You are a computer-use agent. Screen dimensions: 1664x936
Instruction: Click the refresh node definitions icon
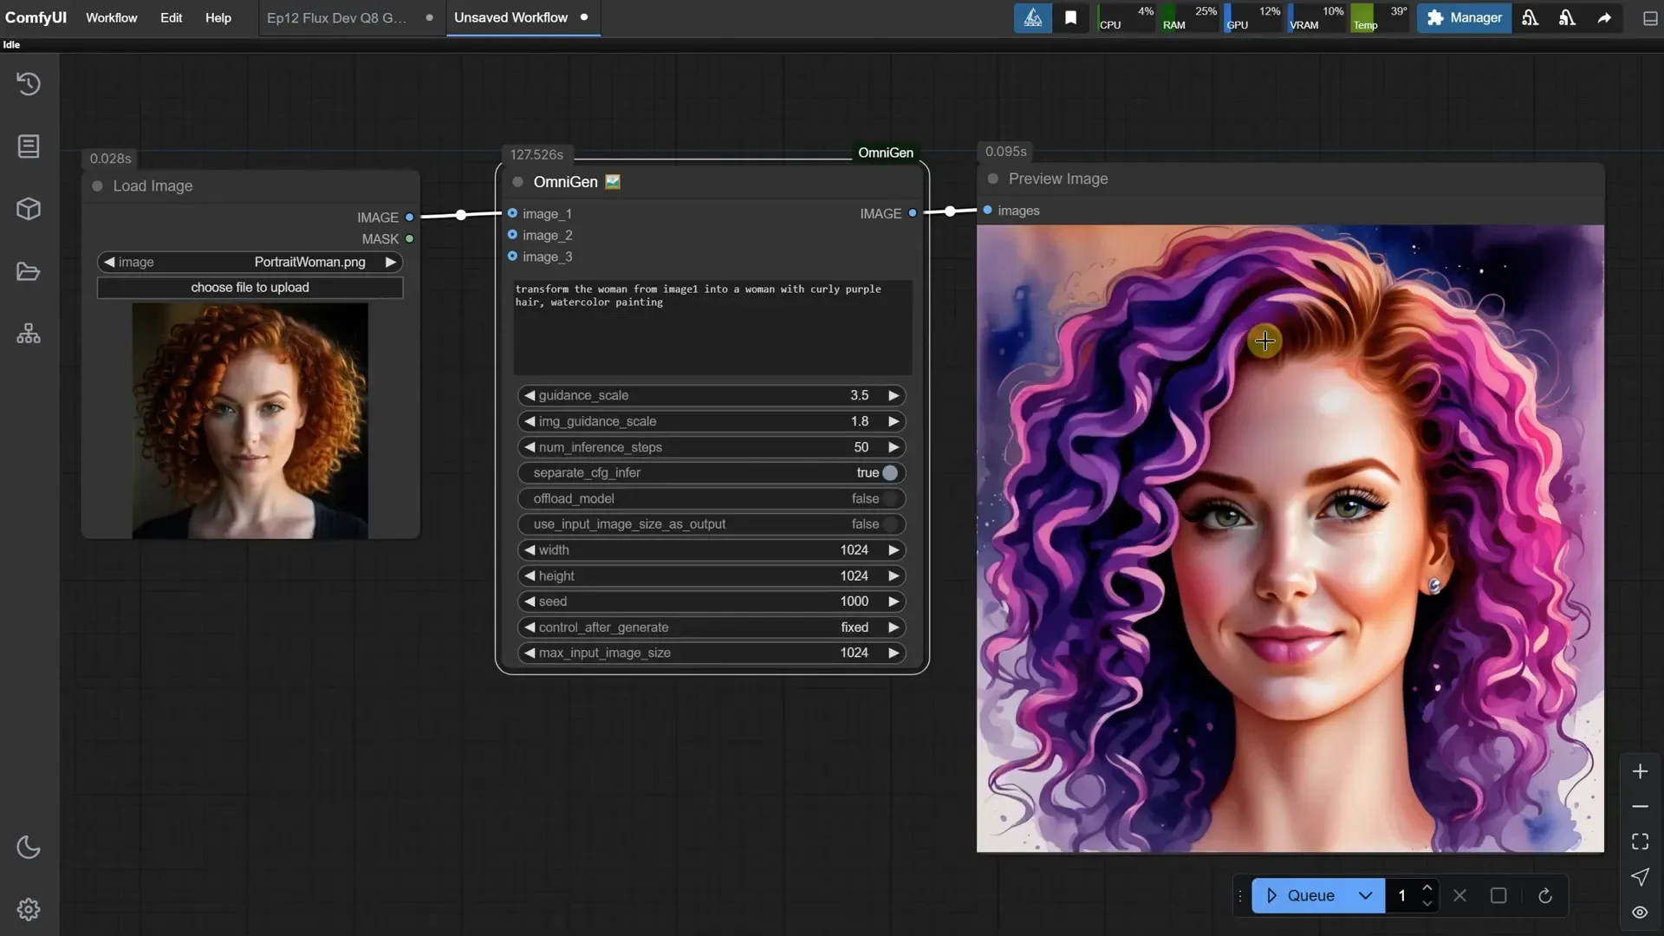coord(1544,895)
